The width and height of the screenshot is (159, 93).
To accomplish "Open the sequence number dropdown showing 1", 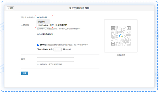I will pyautogui.click(x=58, y=50).
